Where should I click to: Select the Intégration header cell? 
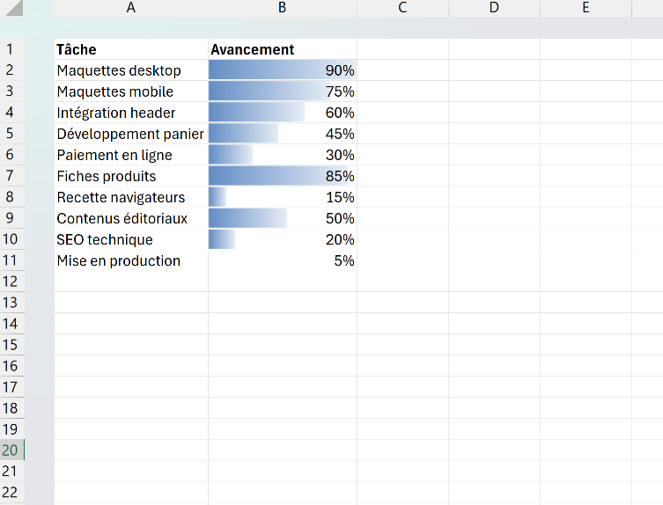[131, 113]
